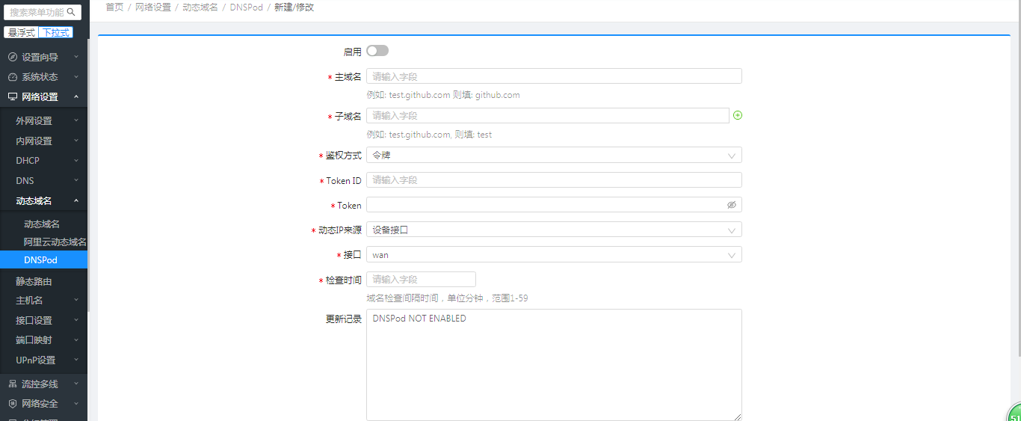The height and width of the screenshot is (421, 1021).
Task: Open the dynamic IP source dropdown
Action: 553,230
